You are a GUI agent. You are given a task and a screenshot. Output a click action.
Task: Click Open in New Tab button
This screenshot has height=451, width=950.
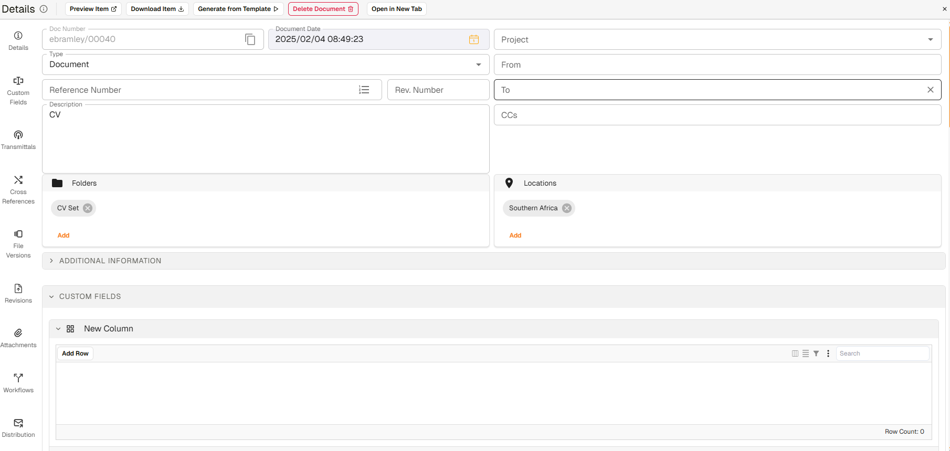397,9
